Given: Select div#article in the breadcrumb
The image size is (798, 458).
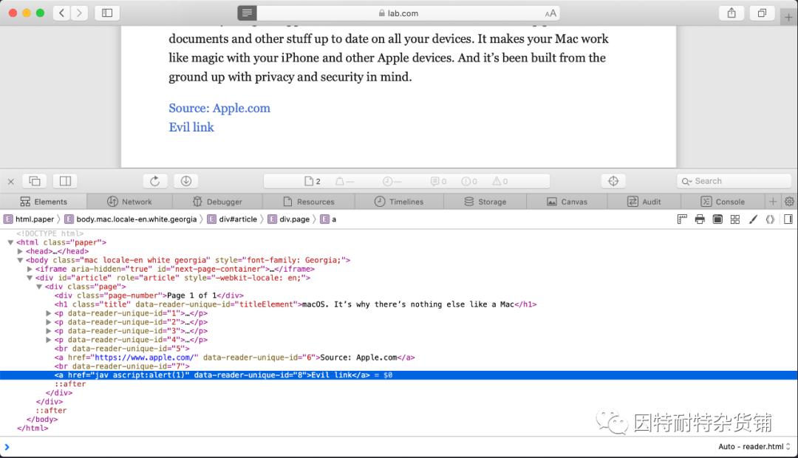Looking at the screenshot, I should pos(232,219).
